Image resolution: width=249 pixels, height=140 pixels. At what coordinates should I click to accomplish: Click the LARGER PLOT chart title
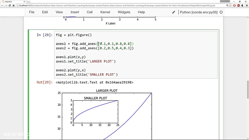pyautogui.click(x=107, y=91)
